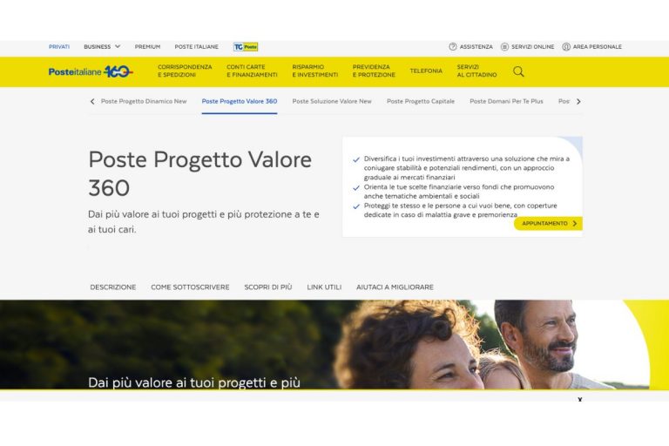Jump to Link Utili section
Image resolution: width=669 pixels, height=446 pixels.
(x=324, y=287)
